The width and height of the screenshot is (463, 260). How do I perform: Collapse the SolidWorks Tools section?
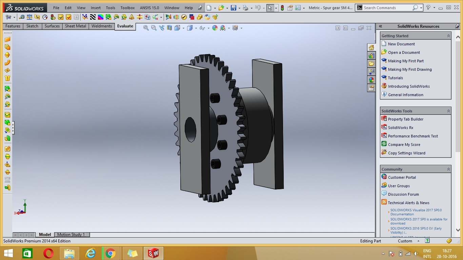click(x=448, y=111)
